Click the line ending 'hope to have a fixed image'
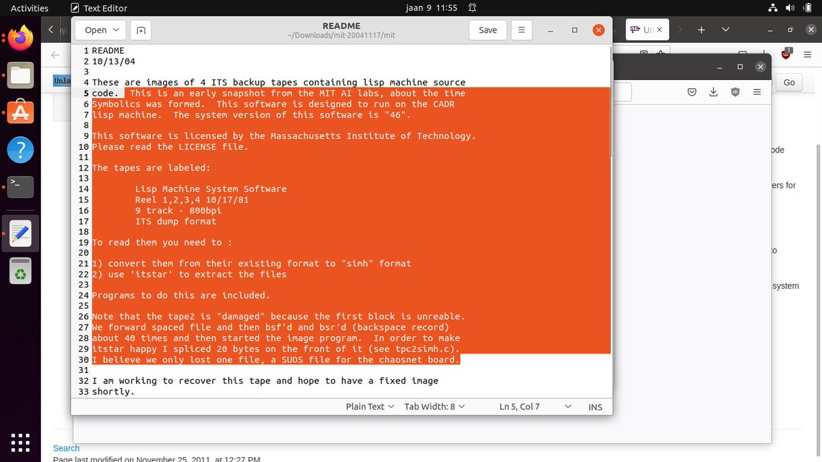 click(265, 381)
